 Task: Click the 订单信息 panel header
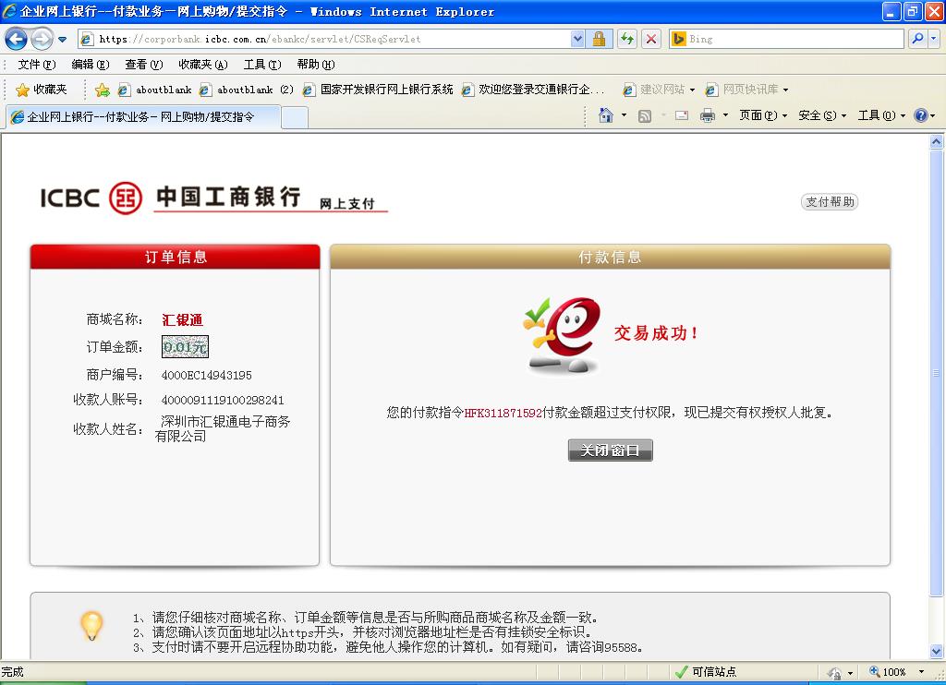(175, 257)
